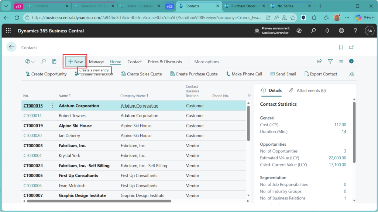Toggle the action bar pin

pos(351,74)
